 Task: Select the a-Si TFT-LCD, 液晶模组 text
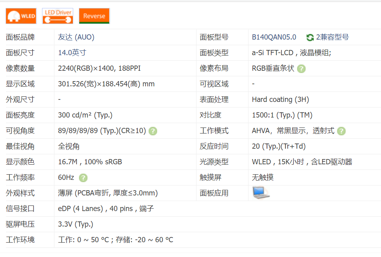pyautogui.click(x=291, y=53)
